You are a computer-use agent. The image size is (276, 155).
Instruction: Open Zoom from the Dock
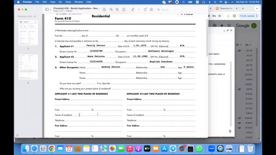212,149
